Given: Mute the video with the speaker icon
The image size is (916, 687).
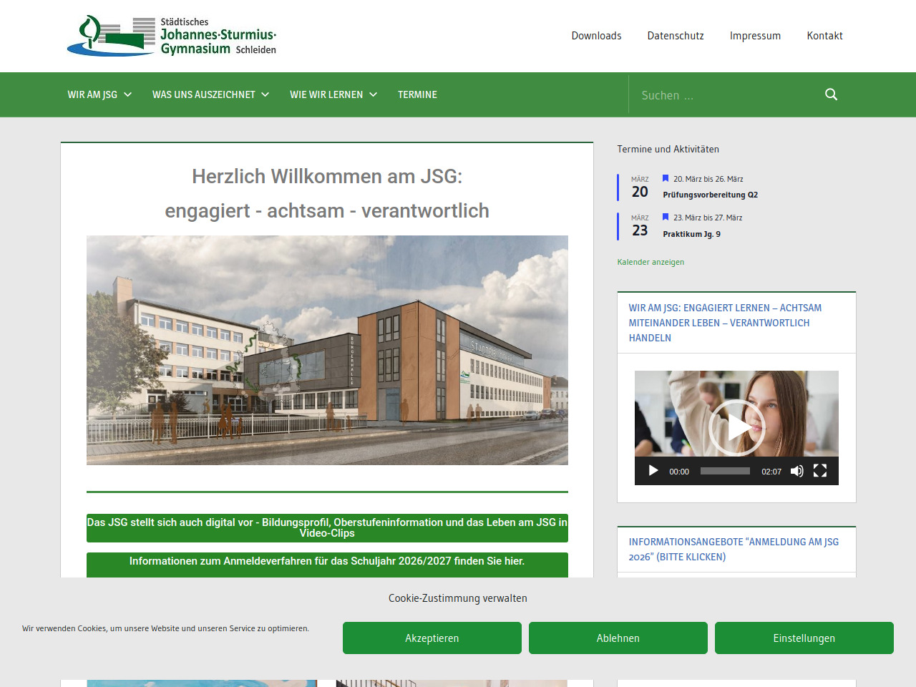Looking at the screenshot, I should [x=796, y=471].
